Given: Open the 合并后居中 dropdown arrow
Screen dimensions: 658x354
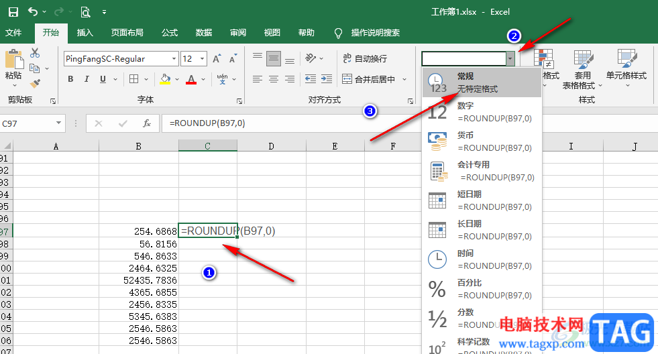Looking at the screenshot, I should tap(404, 79).
